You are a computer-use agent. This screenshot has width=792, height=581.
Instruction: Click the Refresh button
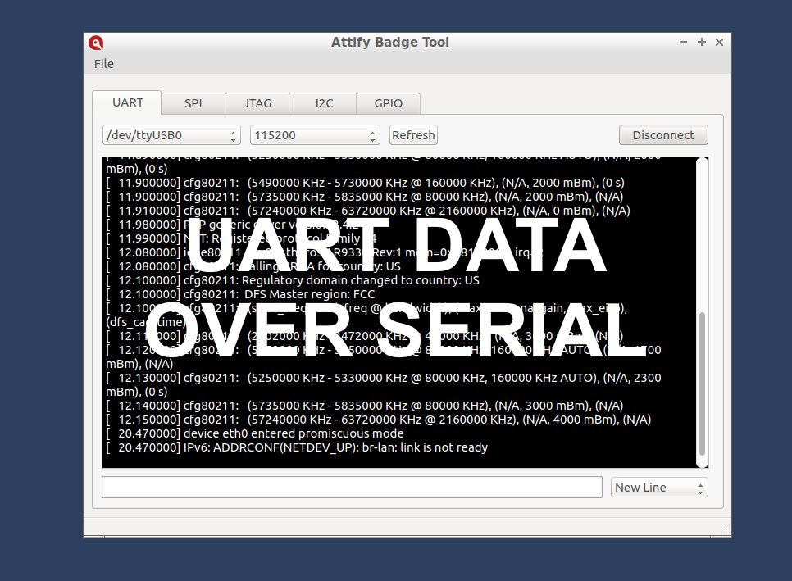point(413,135)
